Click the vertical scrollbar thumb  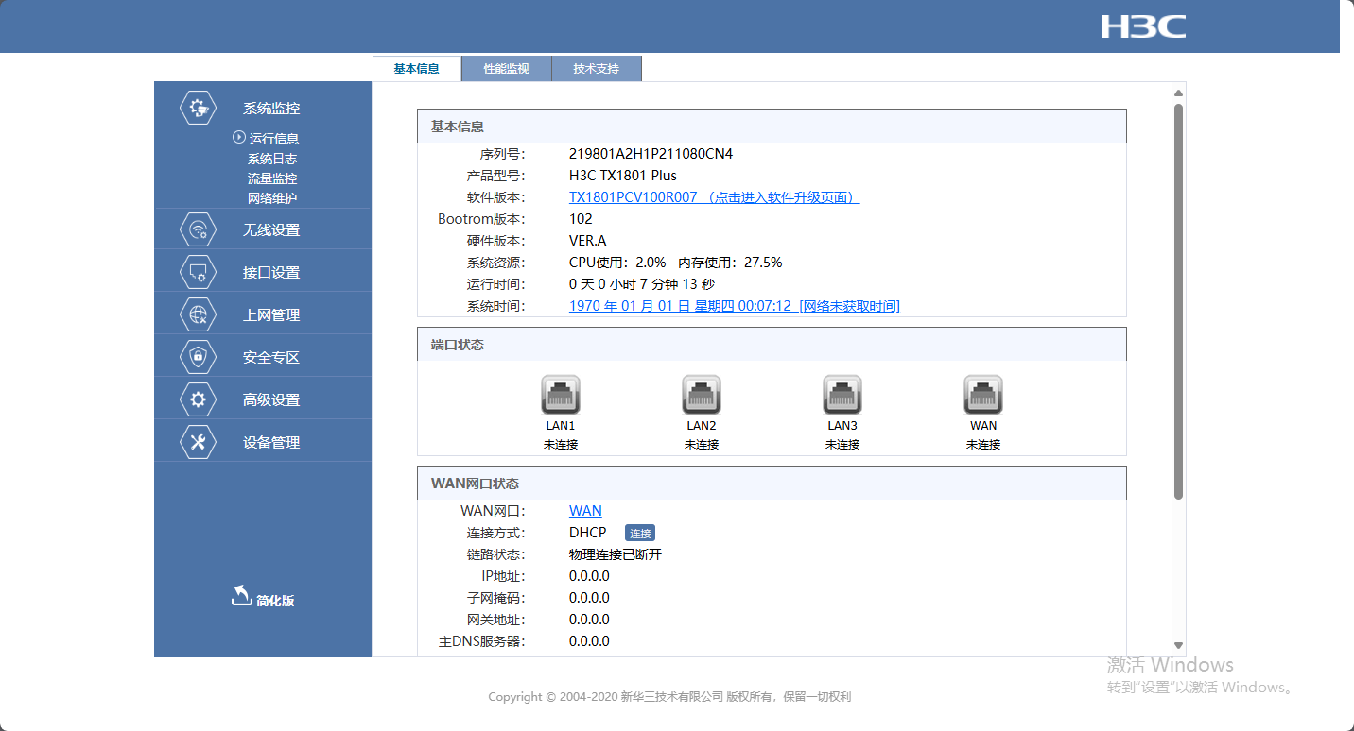(x=1178, y=301)
